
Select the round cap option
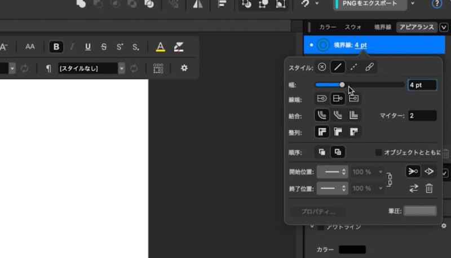pos(322,98)
